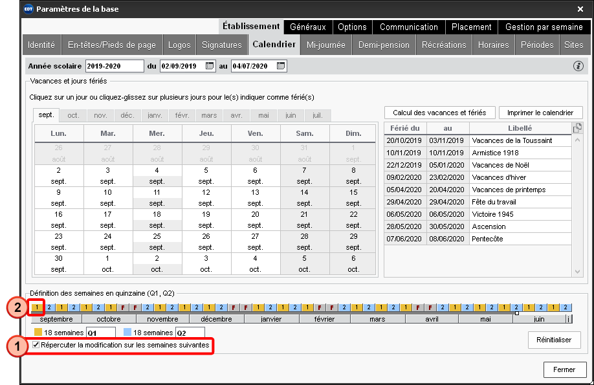Open the end date calendar picker icon
The width and height of the screenshot is (594, 385).
coord(281,66)
